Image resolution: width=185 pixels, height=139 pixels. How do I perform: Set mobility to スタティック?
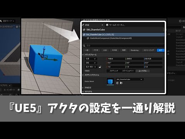(x=114, y=71)
